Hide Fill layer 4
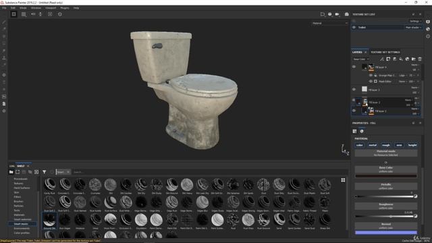The image size is (432, 243). (354, 67)
